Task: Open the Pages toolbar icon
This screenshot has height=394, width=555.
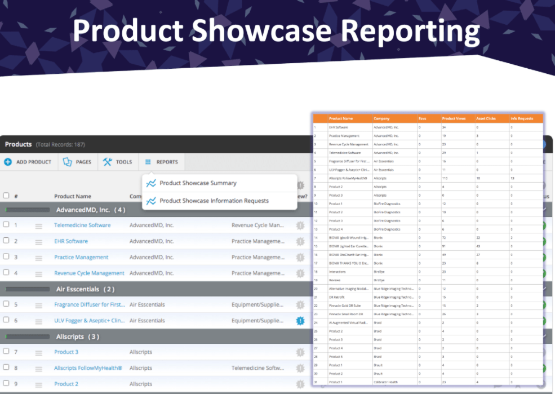Action: [x=67, y=162]
